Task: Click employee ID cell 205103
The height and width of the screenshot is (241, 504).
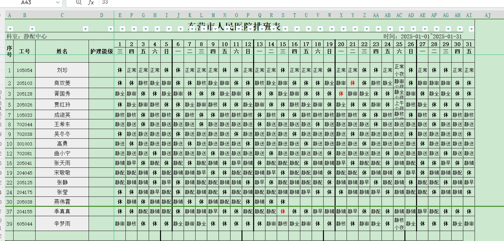Action: click(x=25, y=83)
